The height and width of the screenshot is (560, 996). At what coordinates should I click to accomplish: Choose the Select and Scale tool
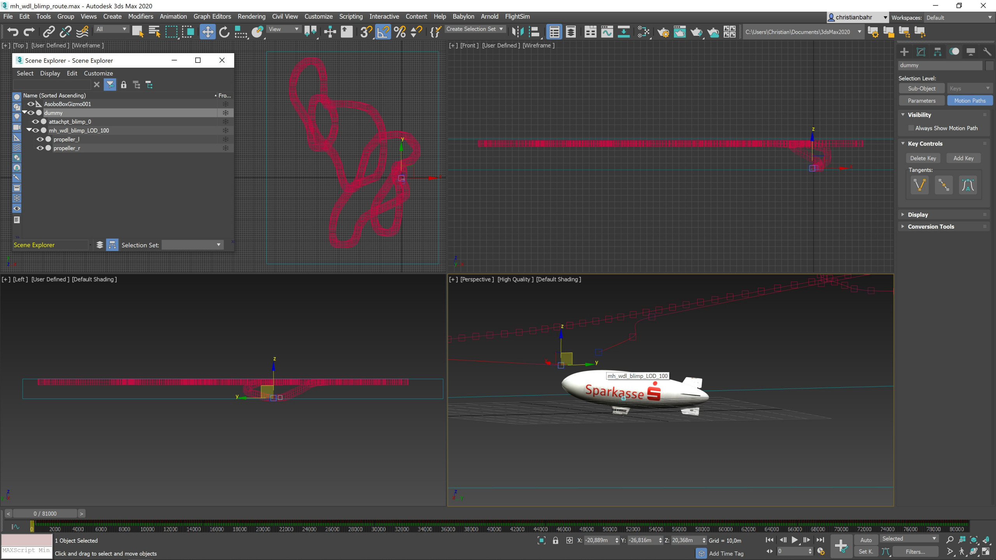(x=241, y=31)
